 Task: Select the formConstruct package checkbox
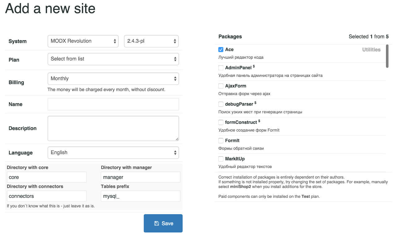point(221,123)
